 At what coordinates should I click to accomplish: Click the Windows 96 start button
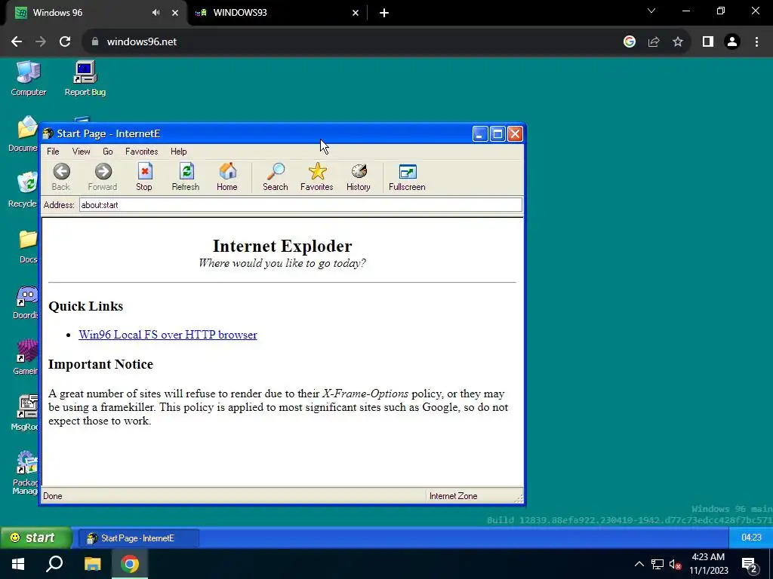point(36,538)
